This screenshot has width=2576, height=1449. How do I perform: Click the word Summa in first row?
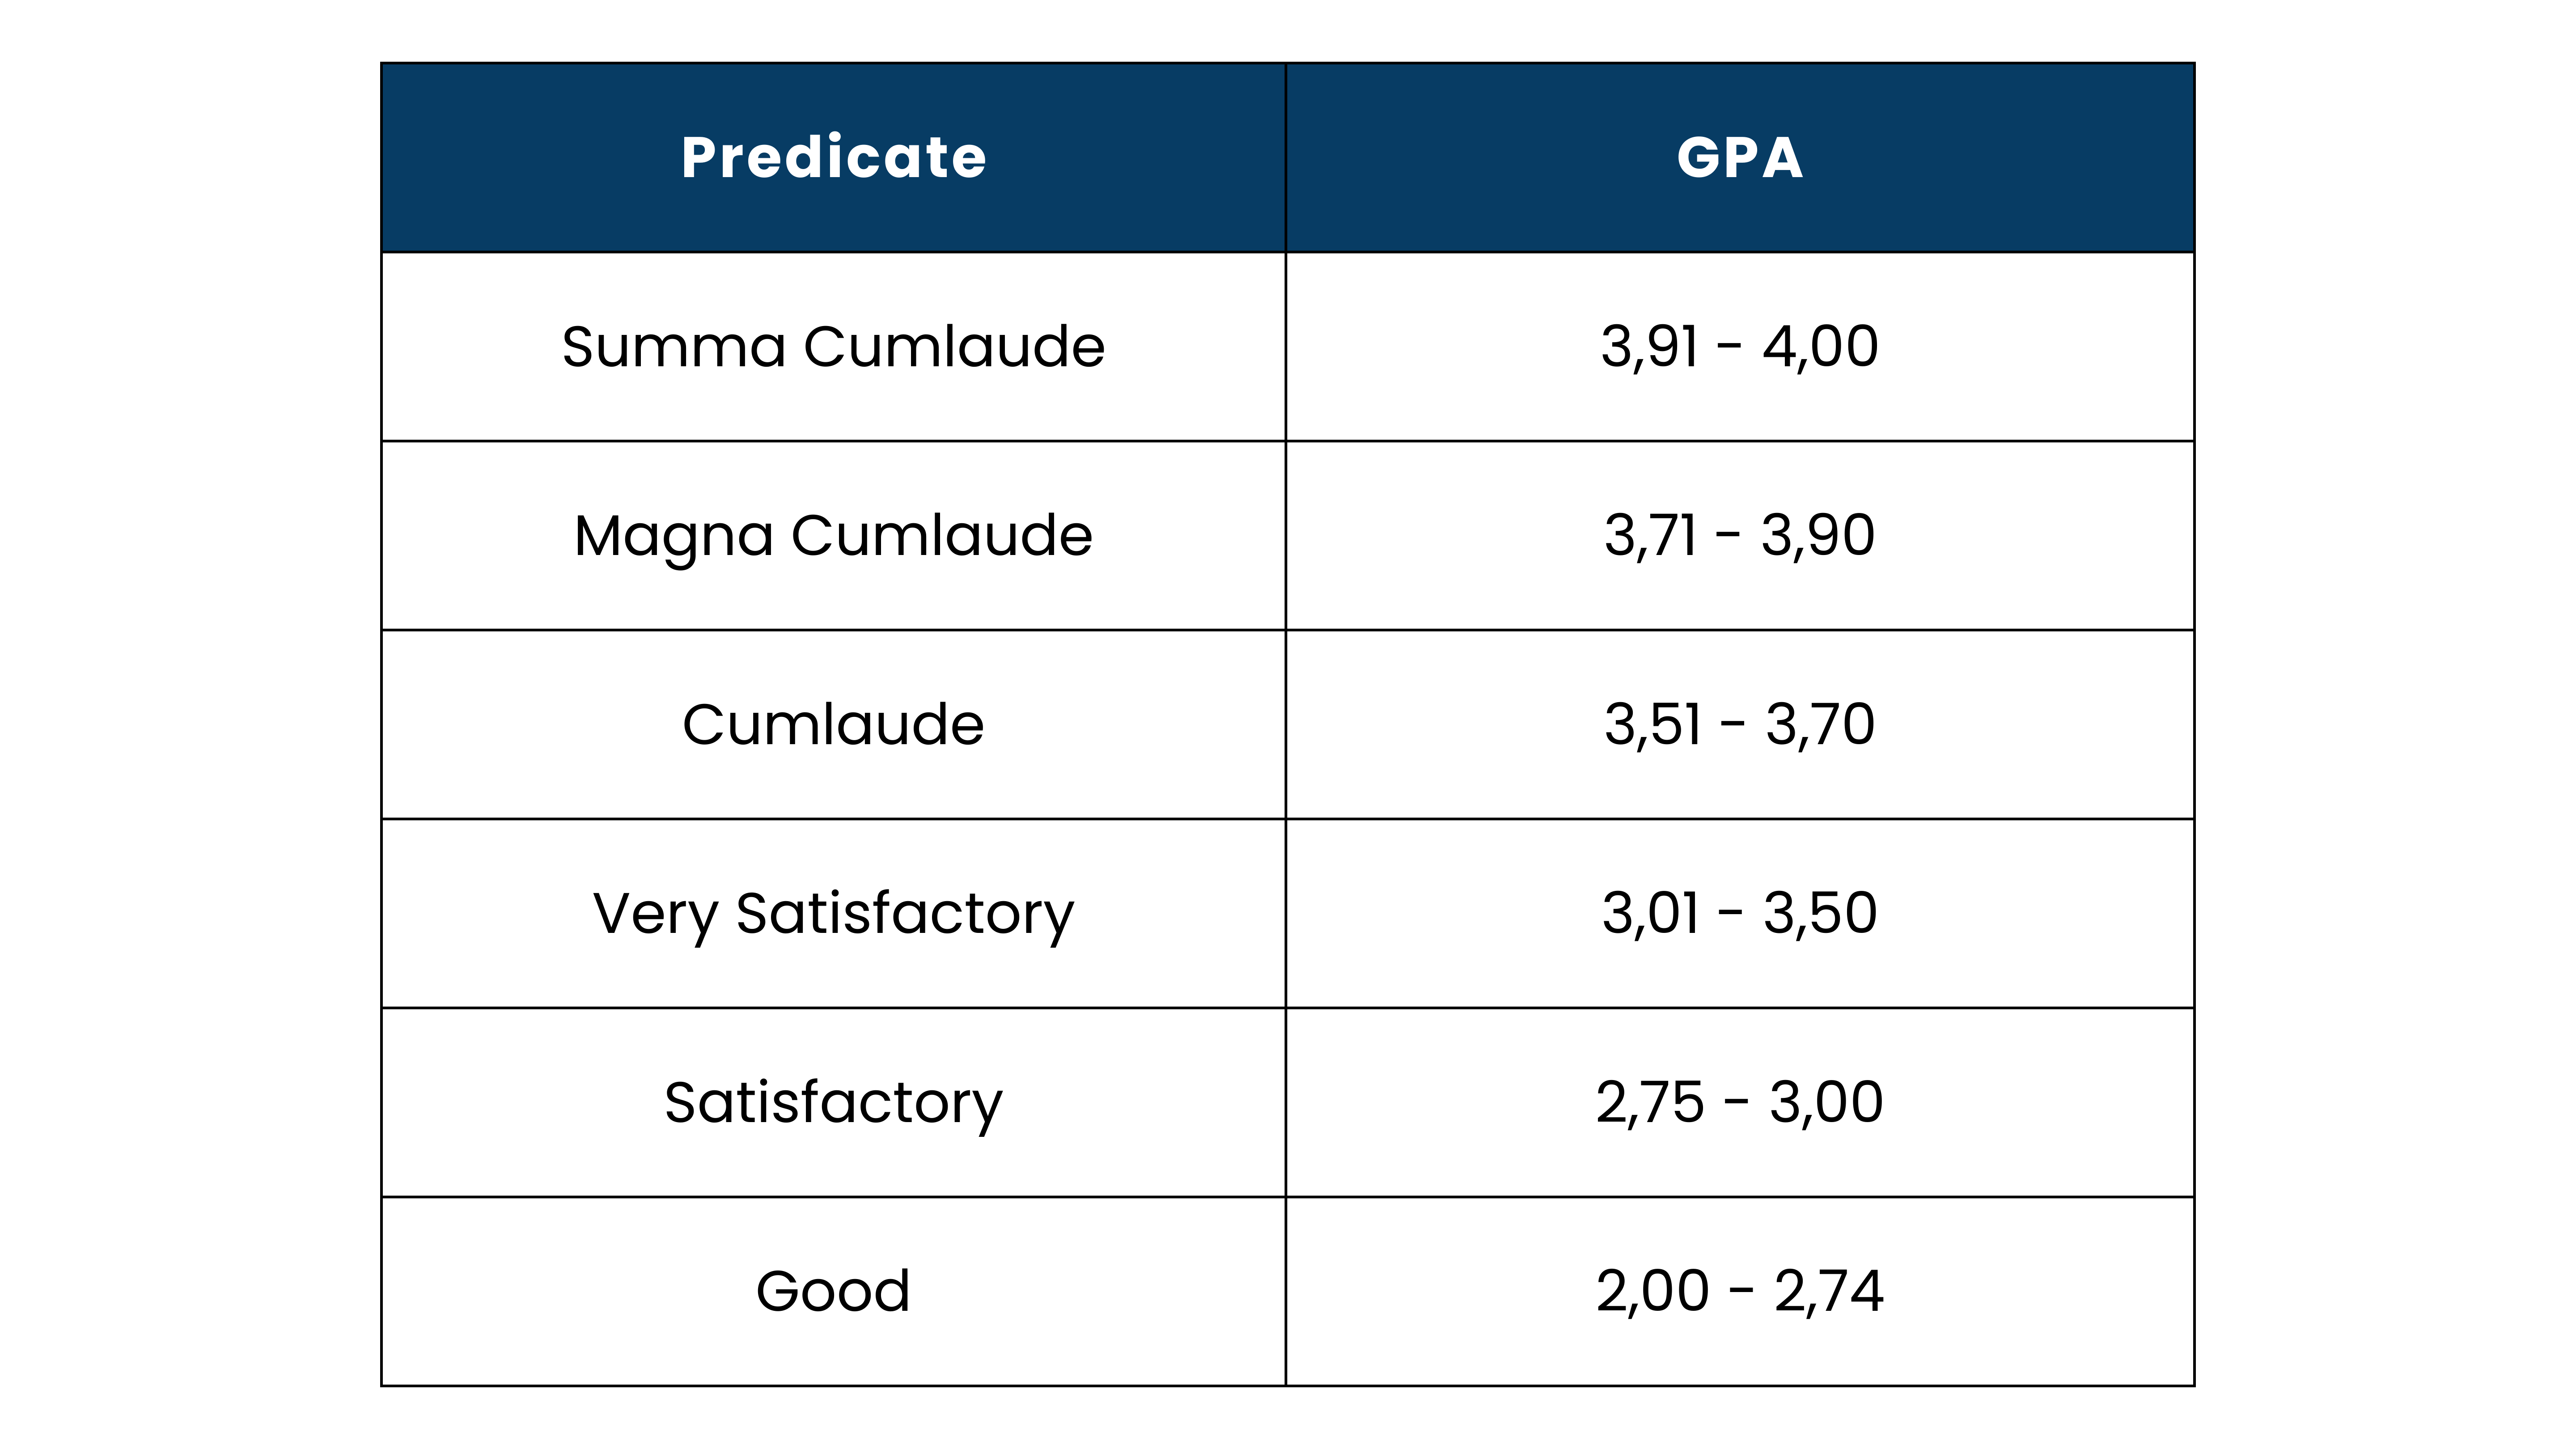pyautogui.click(x=674, y=347)
